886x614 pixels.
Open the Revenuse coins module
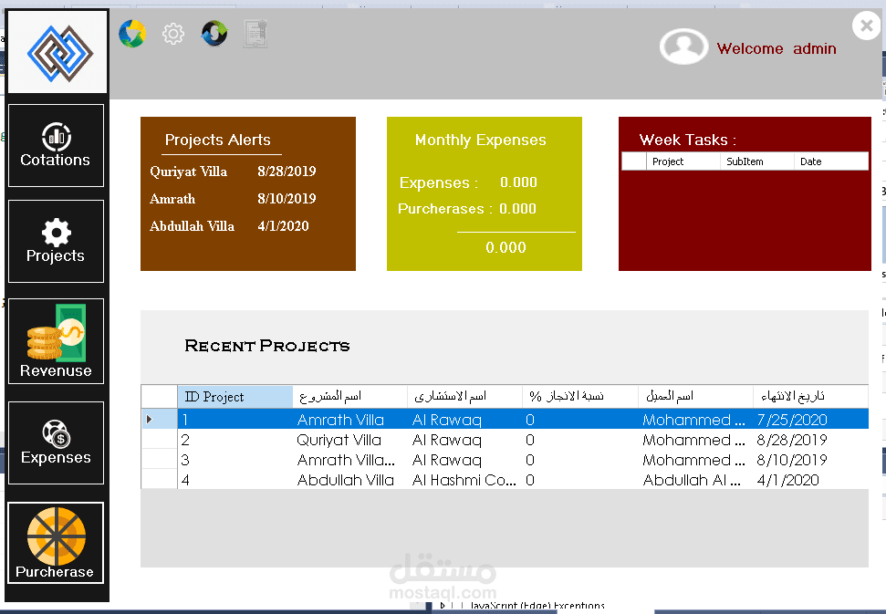tap(56, 341)
